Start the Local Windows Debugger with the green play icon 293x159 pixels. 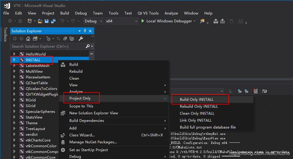[x=143, y=21]
